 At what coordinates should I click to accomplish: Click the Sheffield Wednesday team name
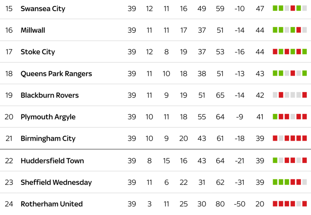56,182
